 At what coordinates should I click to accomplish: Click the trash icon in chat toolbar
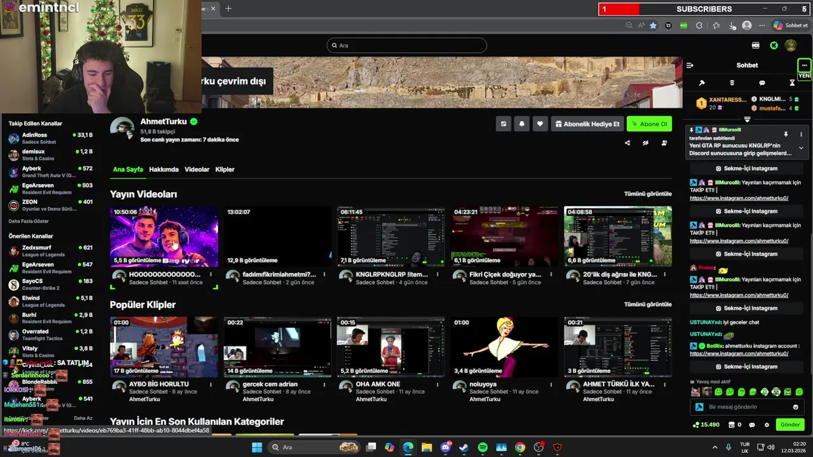click(x=732, y=83)
